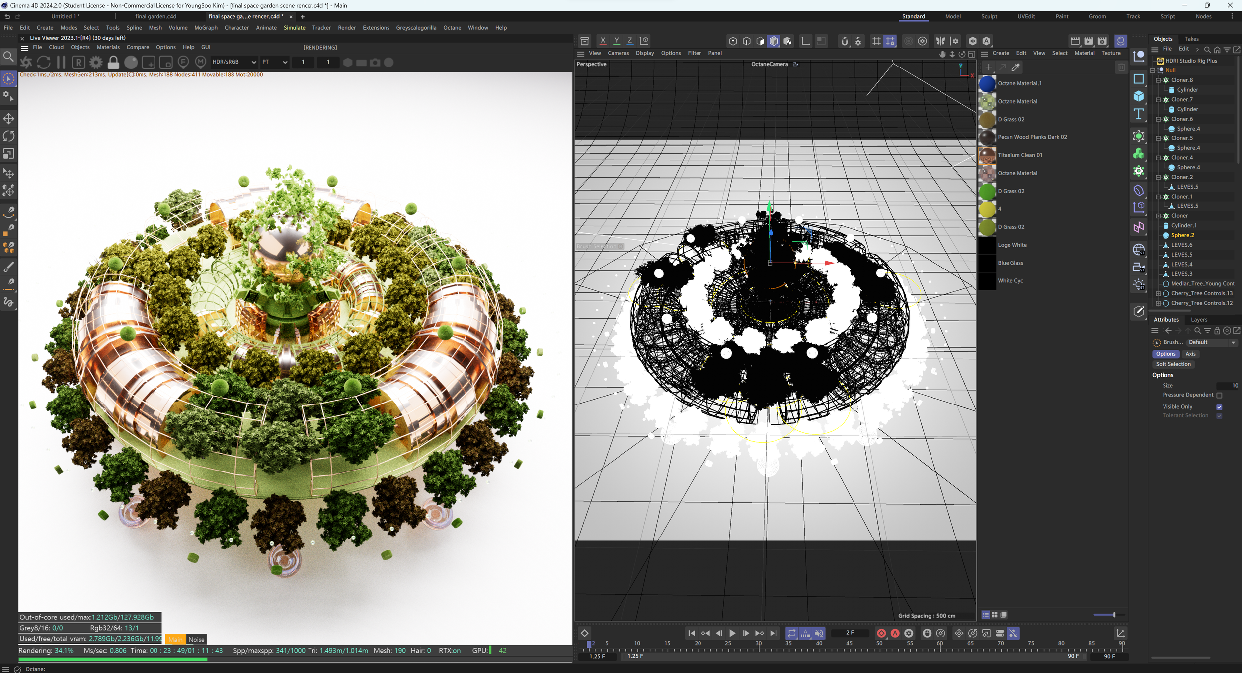
Task: Click the record active objects button
Action: coord(881,633)
